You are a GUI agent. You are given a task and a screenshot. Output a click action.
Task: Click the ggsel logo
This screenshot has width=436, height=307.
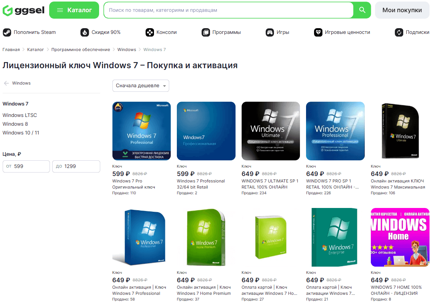coord(23,10)
